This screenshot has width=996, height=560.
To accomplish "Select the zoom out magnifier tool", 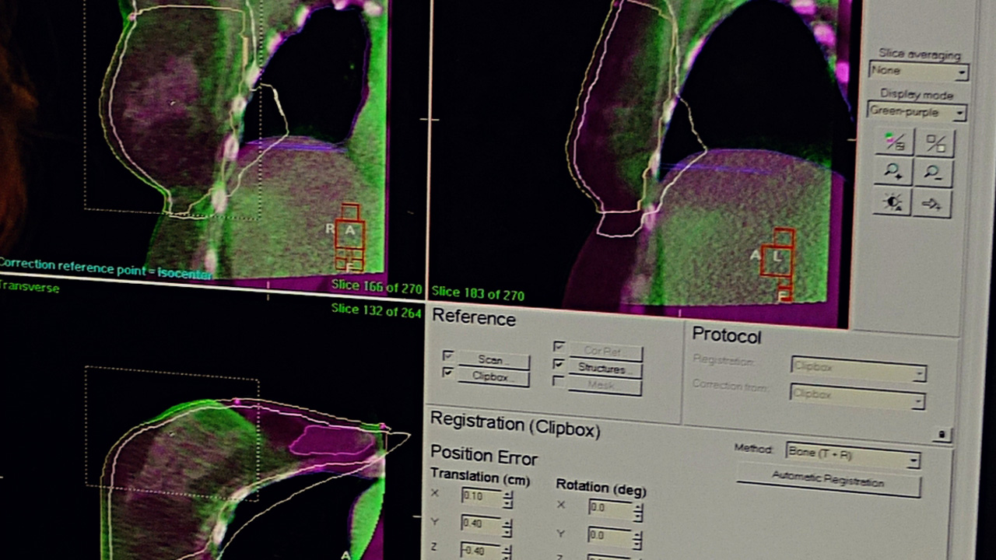I will click(x=932, y=171).
